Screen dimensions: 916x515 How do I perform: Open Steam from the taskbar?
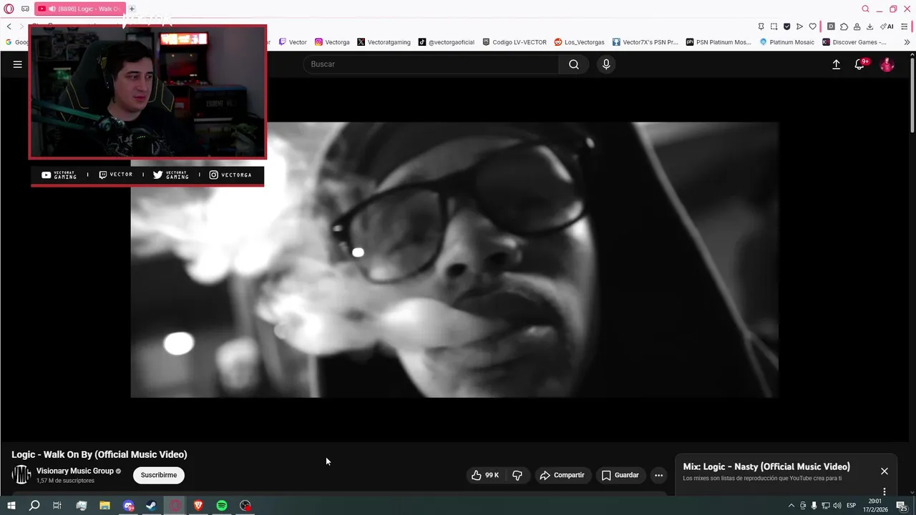[x=152, y=506]
